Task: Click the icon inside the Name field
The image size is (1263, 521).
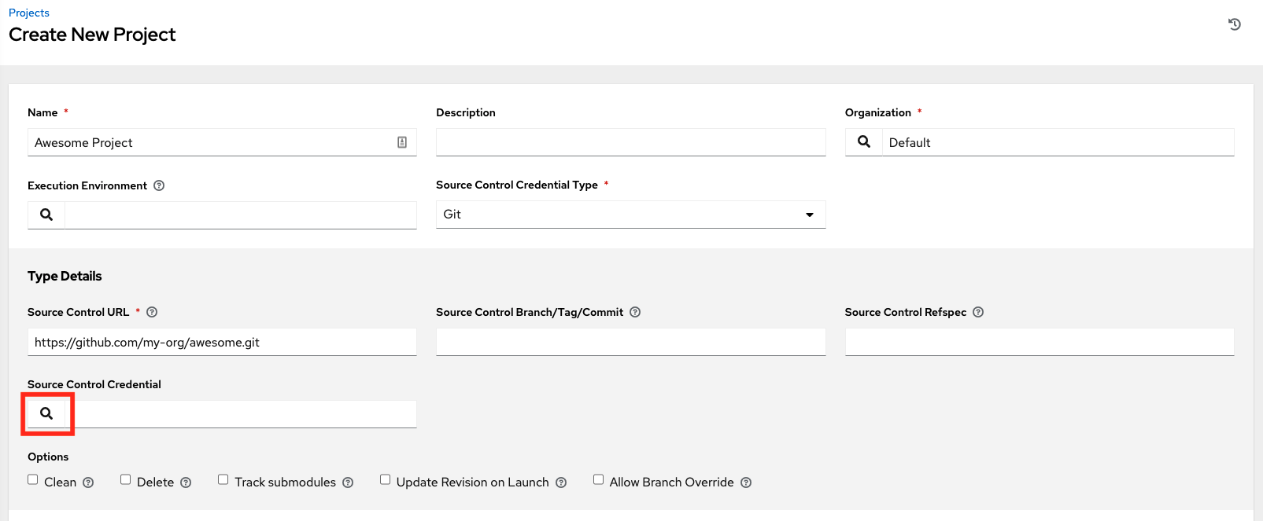Action: [402, 142]
